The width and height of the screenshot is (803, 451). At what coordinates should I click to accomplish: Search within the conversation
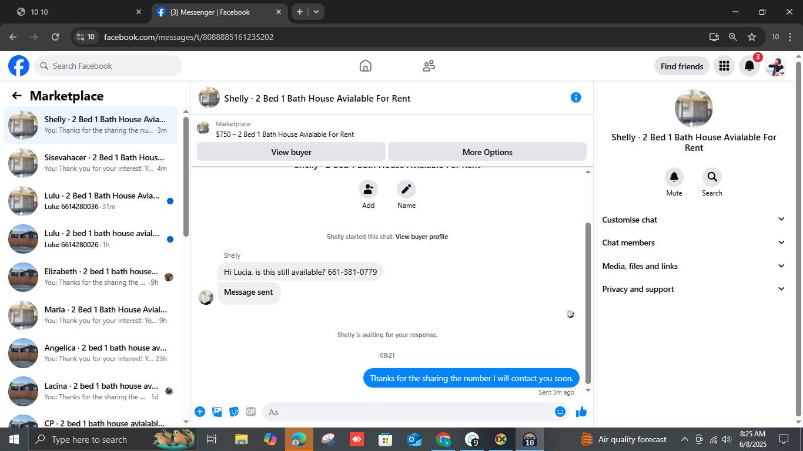[x=712, y=177]
